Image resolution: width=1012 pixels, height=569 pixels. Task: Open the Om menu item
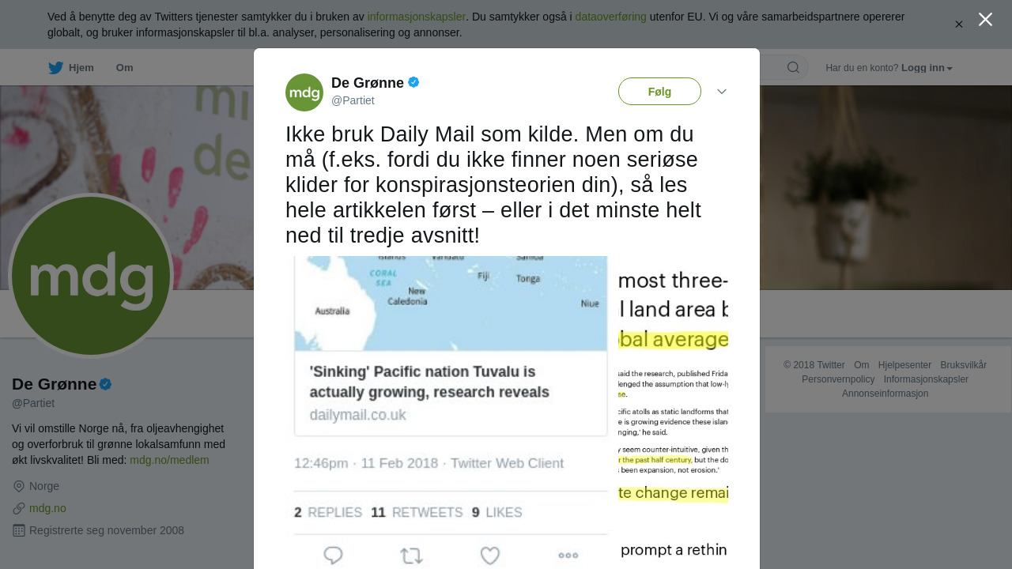(124, 68)
